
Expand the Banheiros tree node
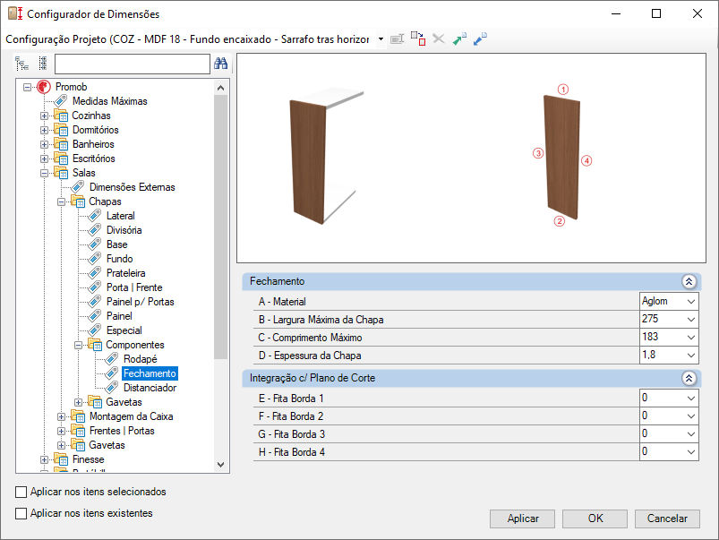click(x=44, y=144)
